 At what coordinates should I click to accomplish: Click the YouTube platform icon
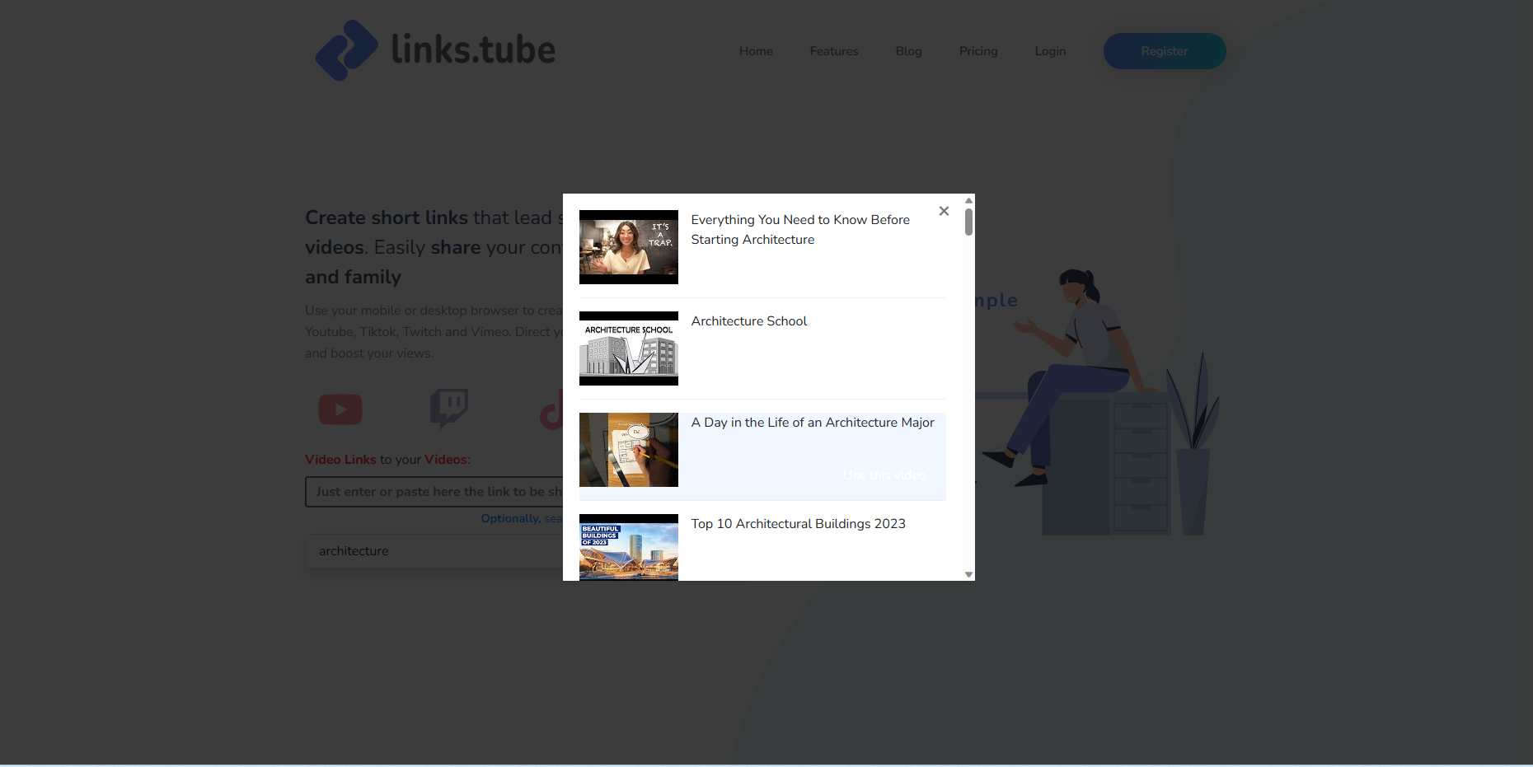click(340, 409)
